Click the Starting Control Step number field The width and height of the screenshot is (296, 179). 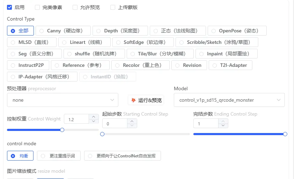point(114,124)
